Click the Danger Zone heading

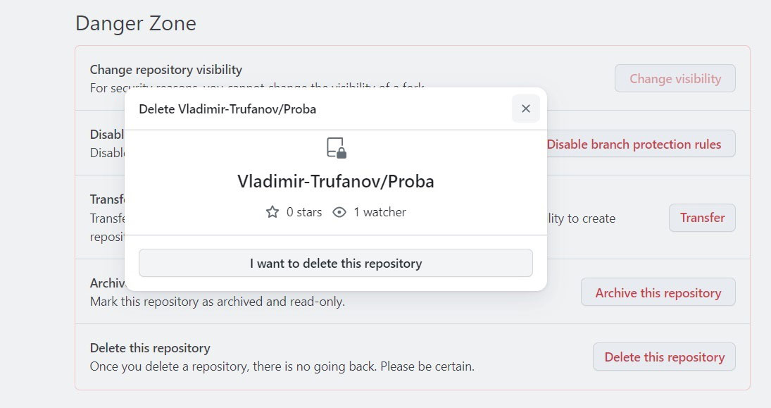135,23
